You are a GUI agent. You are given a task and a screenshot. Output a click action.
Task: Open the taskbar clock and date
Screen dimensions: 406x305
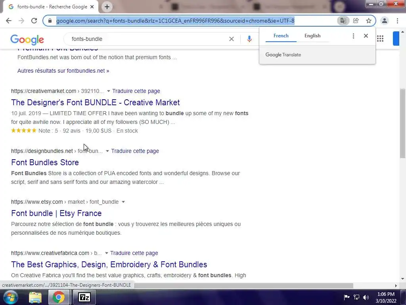tap(386, 297)
